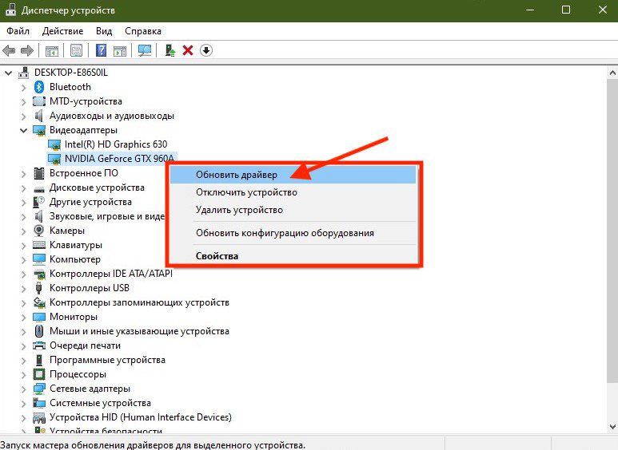Click the action pane toolbar icon

120,51
